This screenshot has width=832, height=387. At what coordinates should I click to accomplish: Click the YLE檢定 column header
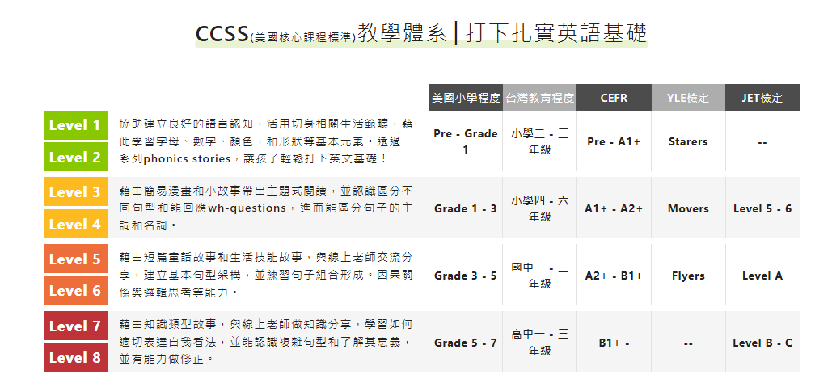[688, 98]
